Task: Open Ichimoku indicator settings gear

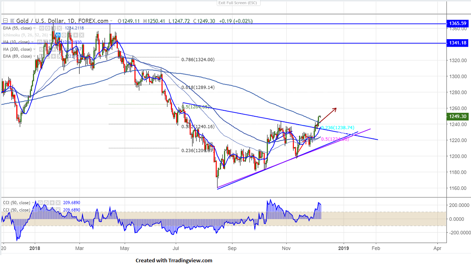Action: 64,35
